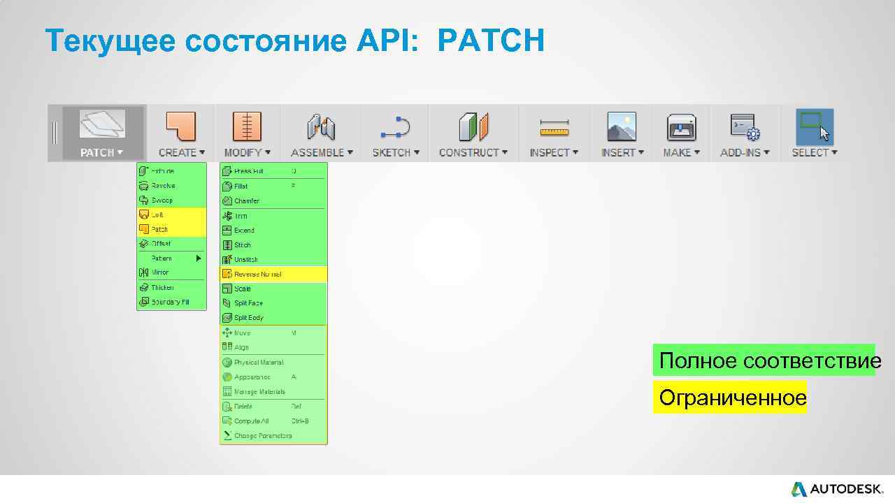
Task: Click the Stitch tool icon
Action: pos(228,245)
